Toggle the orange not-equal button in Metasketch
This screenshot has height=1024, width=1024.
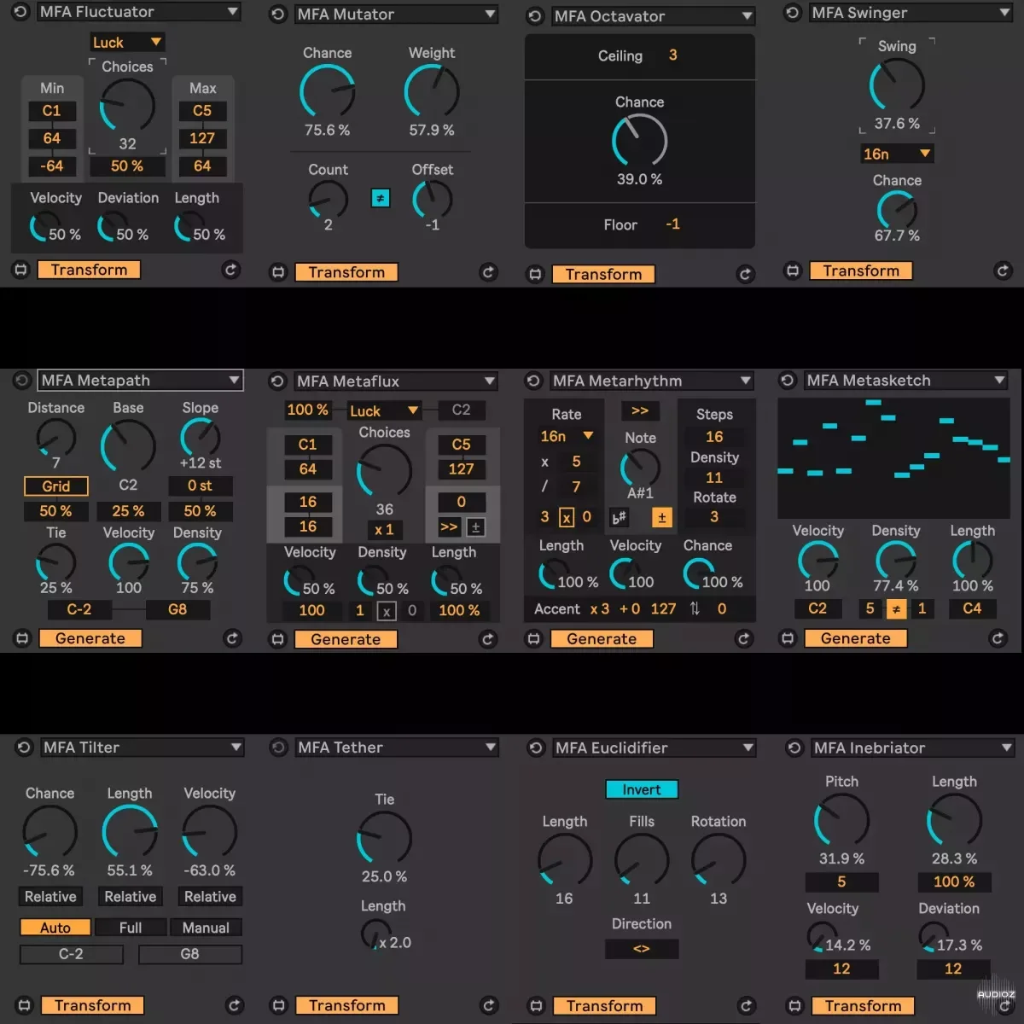896,608
